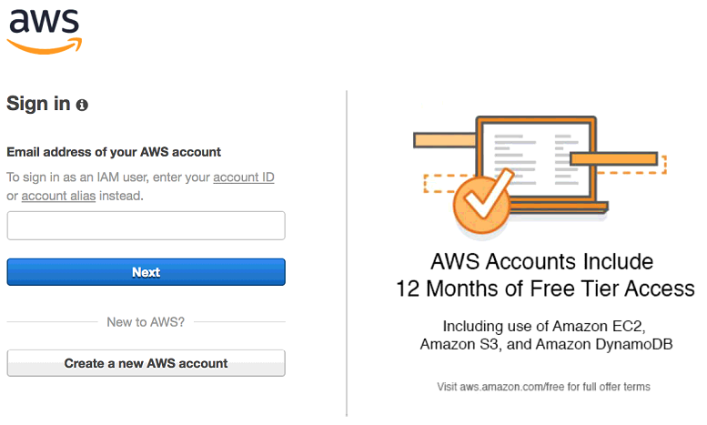The width and height of the screenshot is (707, 425).
Task: Click the IAM user sign-in helper text
Action: tap(140, 187)
